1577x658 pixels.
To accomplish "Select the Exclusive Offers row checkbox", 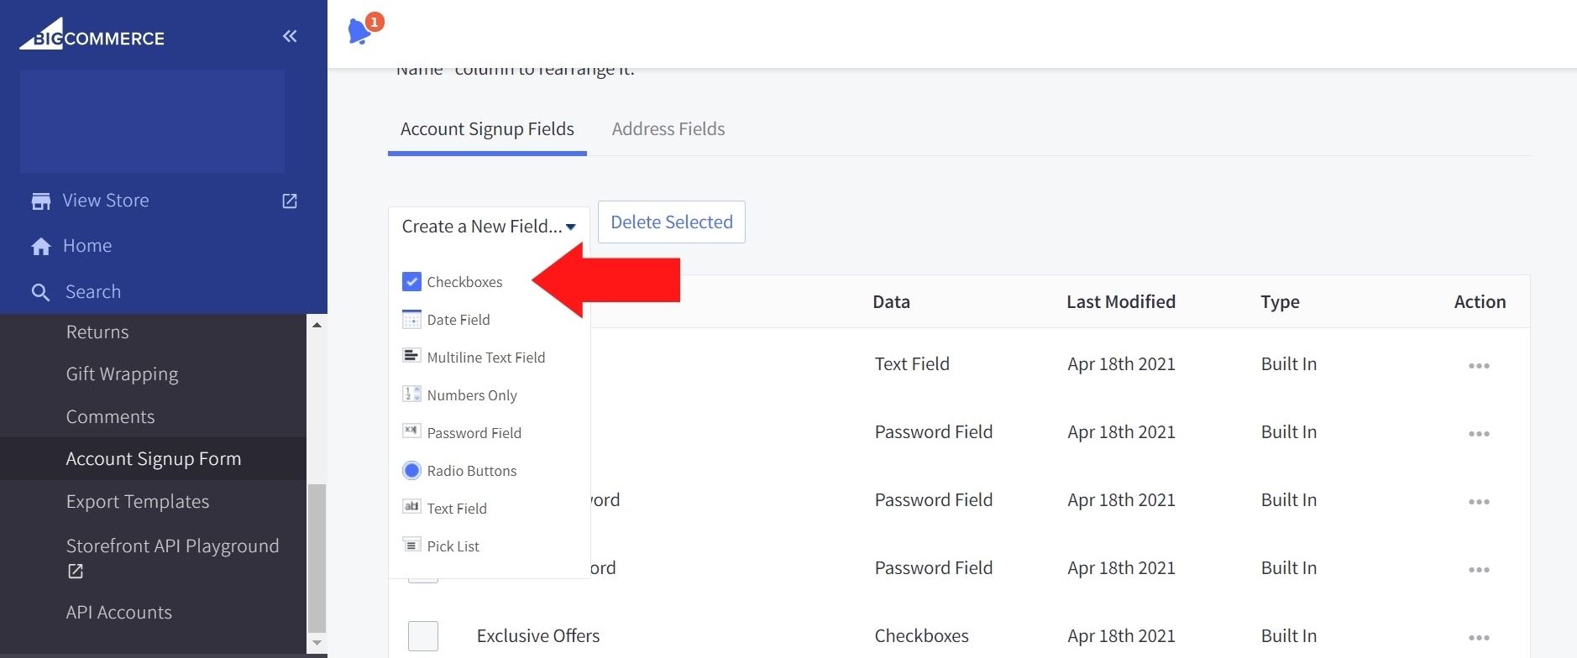I will tap(422, 636).
